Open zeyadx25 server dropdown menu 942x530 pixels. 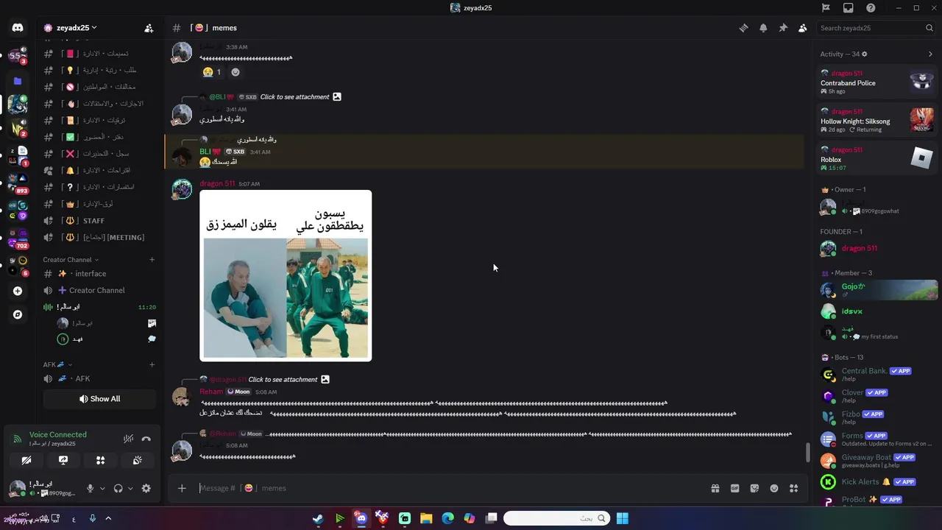point(77,28)
